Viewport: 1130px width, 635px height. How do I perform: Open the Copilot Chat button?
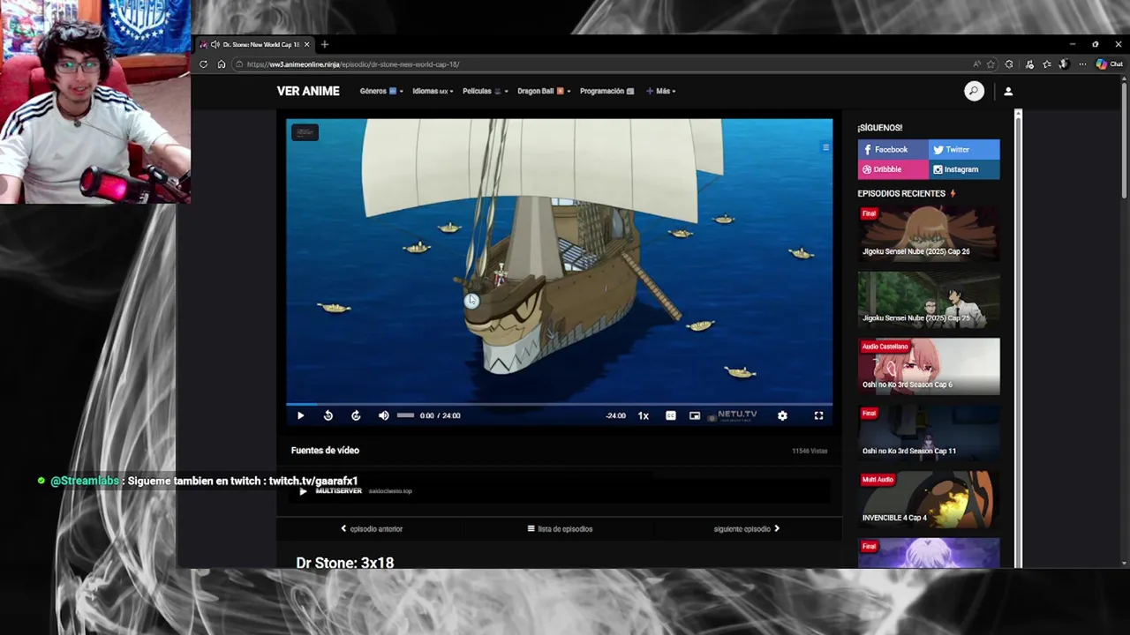pos(1110,64)
